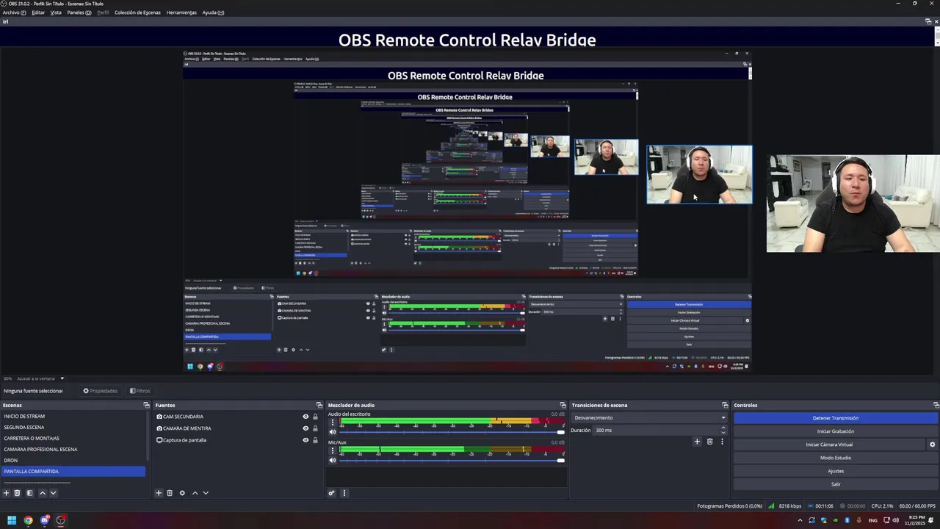Open advanced audio properties gear icon
Image resolution: width=940 pixels, height=529 pixels.
pyautogui.click(x=332, y=493)
